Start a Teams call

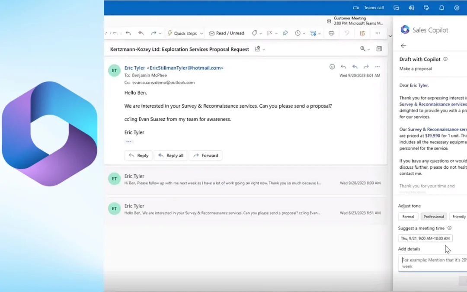pos(368,8)
